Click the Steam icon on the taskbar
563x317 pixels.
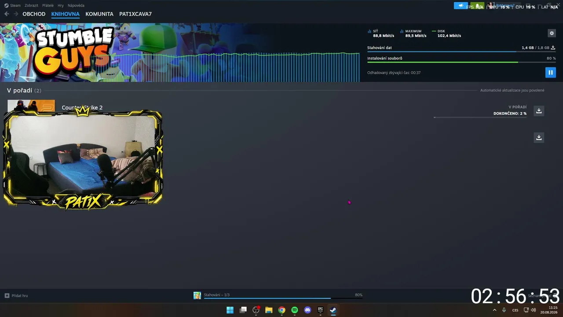pos(333,310)
